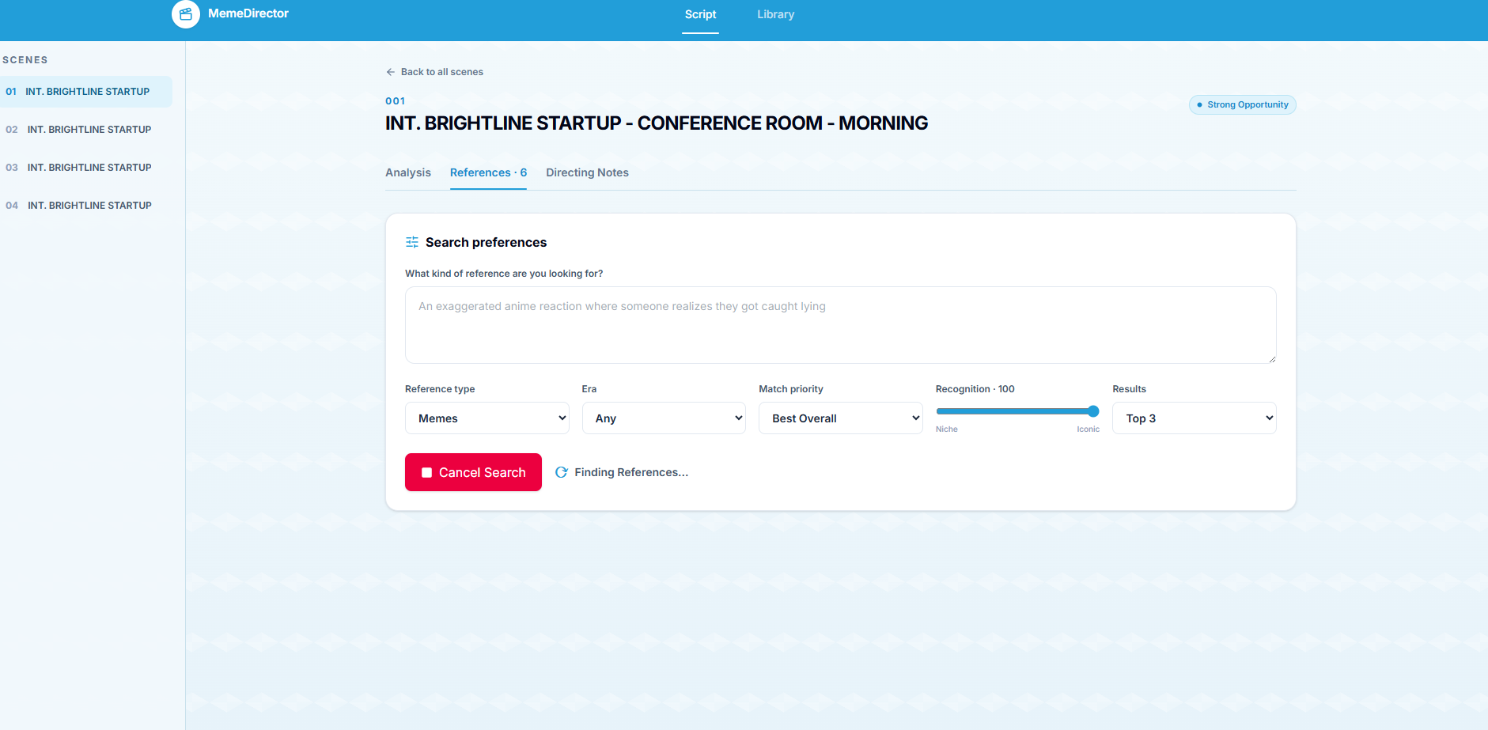Select the References · 6 tab

488,172
